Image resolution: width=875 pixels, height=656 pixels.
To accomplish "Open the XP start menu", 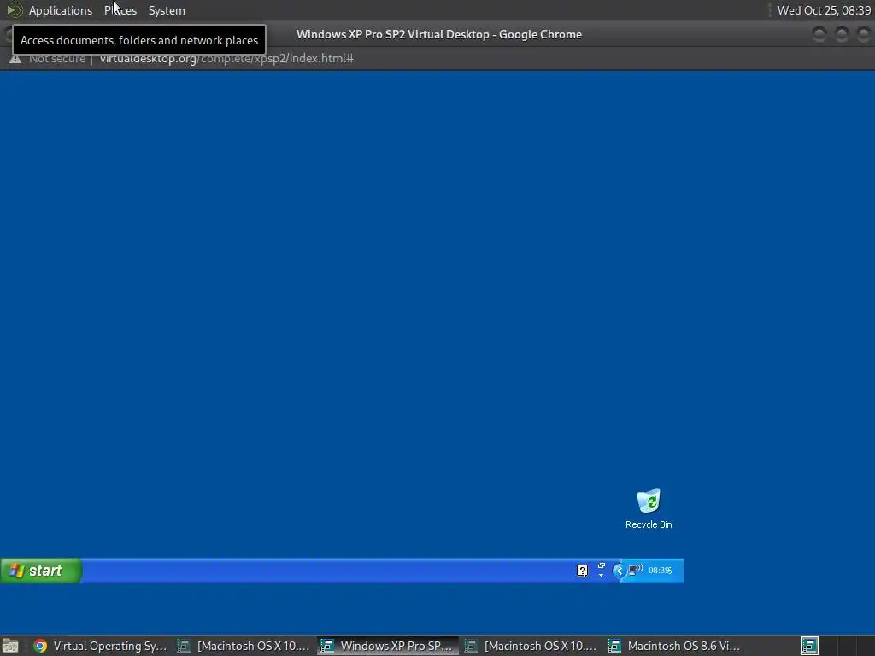I will coord(41,571).
